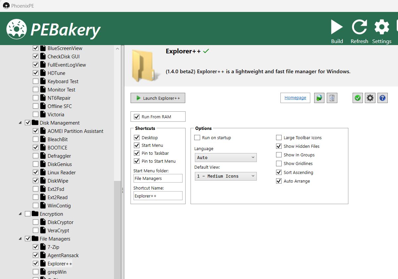
Task: Click the HDTune script file icon
Action: tap(43, 73)
